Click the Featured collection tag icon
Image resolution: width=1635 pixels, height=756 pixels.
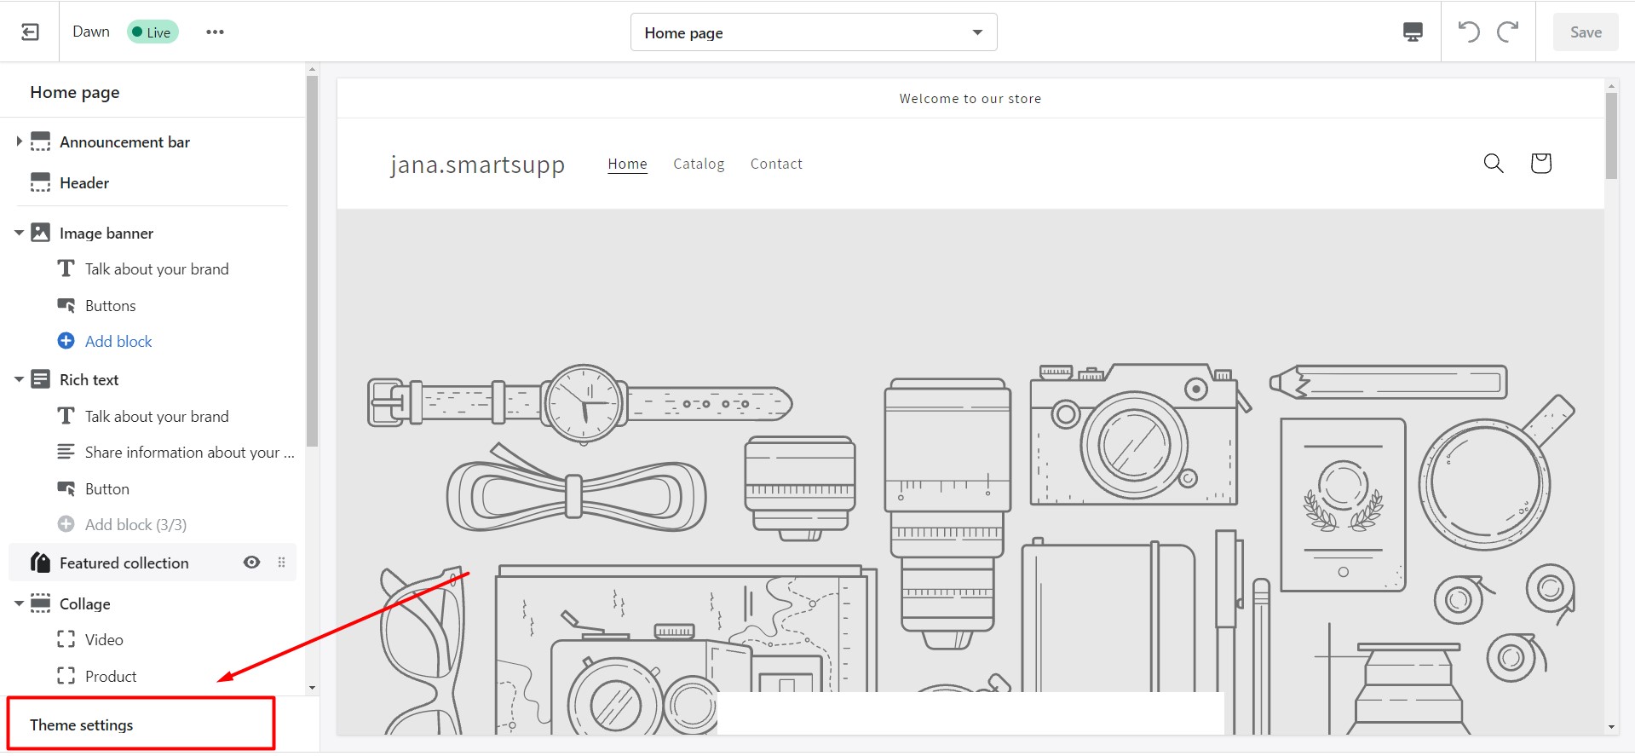point(40,563)
